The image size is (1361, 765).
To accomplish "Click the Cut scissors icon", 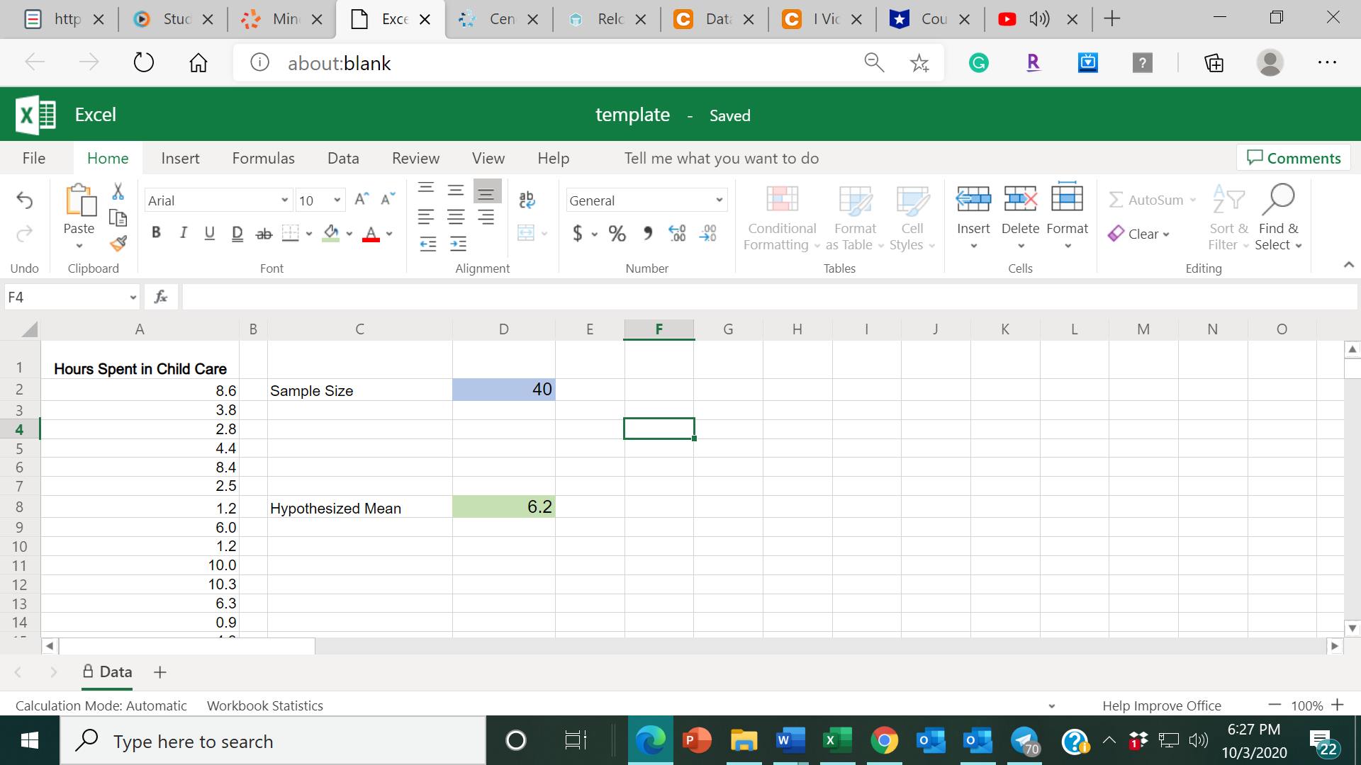I will tap(118, 191).
